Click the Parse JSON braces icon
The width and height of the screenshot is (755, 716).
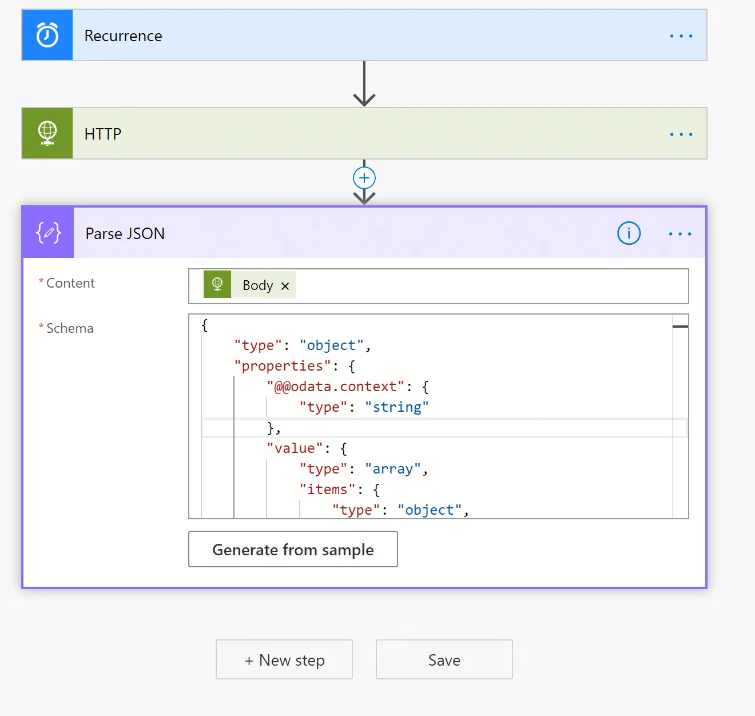[x=49, y=233]
